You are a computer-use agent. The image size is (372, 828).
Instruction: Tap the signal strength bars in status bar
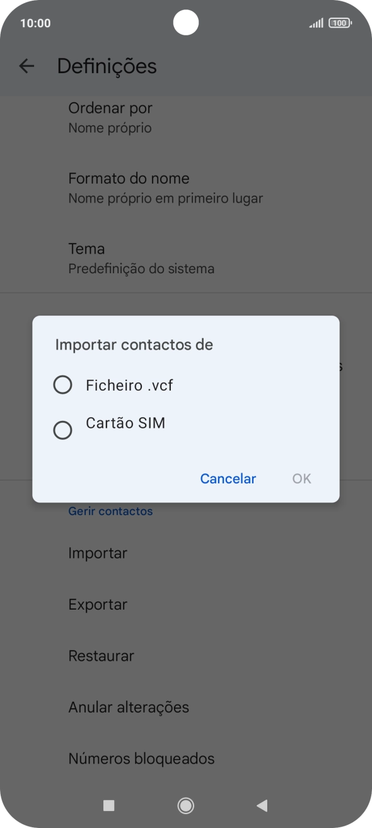(315, 23)
